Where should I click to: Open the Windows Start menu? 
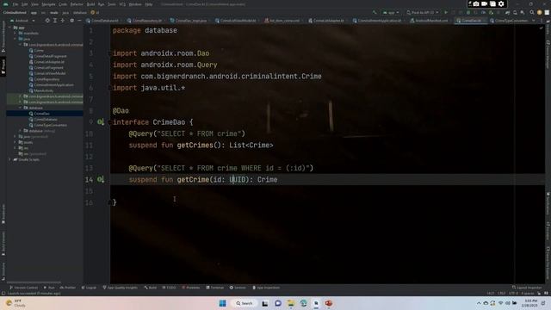[x=222, y=303]
